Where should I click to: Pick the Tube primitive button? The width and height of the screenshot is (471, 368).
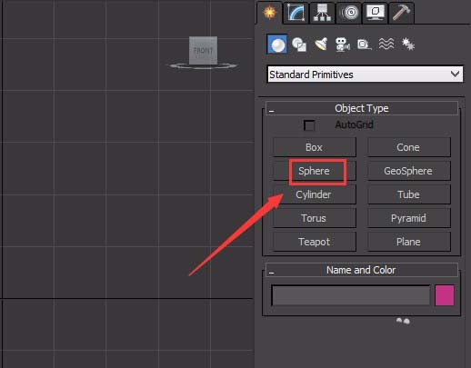pos(408,194)
